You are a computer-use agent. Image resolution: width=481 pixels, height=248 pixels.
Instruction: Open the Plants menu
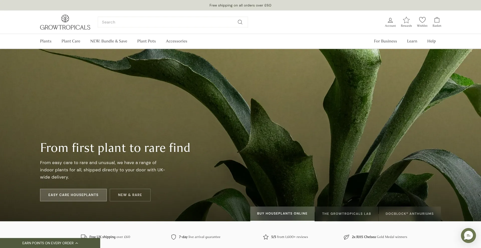click(46, 41)
